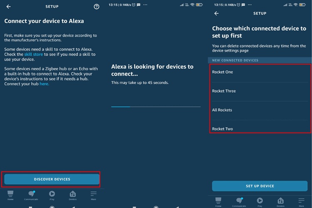This screenshot has width=312, height=208.
Task: Go back using the arrow in the device list screen
Action: click(x=216, y=13)
